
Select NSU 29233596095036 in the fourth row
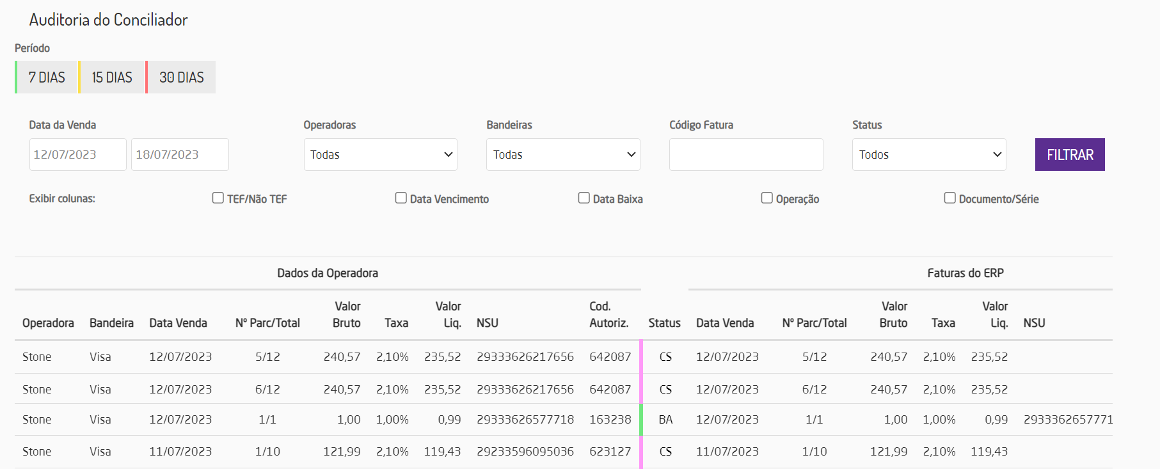click(x=525, y=452)
